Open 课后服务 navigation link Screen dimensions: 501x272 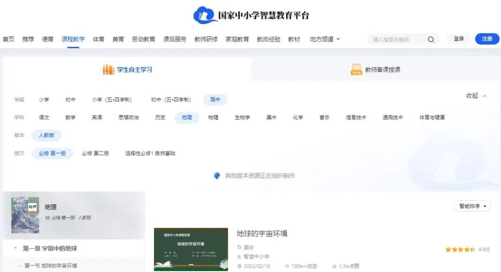(175, 39)
